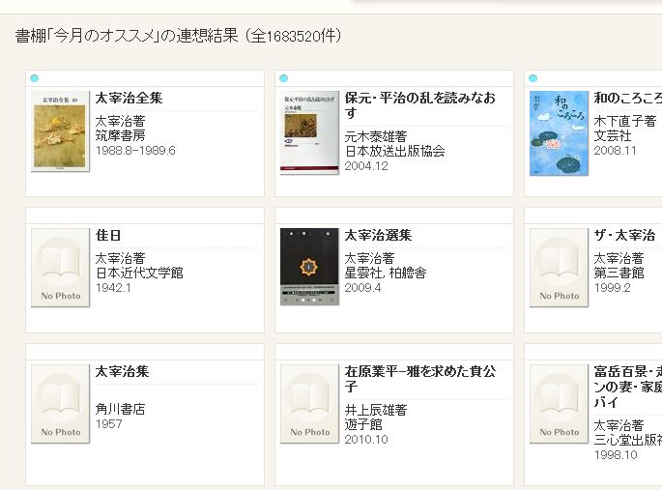Open the 在原業平-雅を求めた貴公子 title link

pyautogui.click(x=420, y=379)
